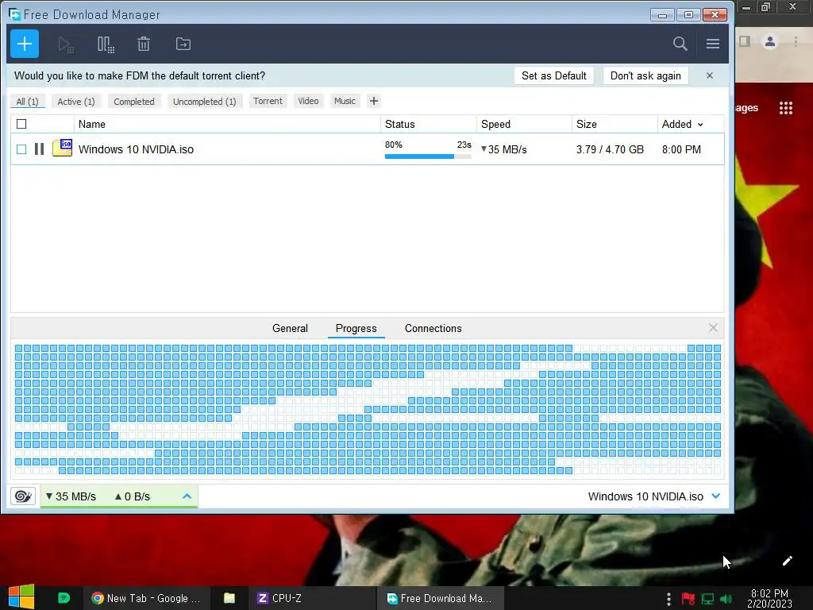Pause the Windows 10 NVIDIA.iso download
The height and width of the screenshot is (610, 813).
tap(40, 149)
